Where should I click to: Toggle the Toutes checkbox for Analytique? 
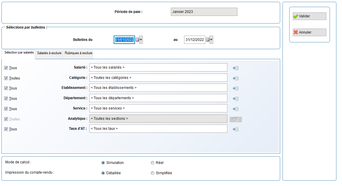coord(6,119)
